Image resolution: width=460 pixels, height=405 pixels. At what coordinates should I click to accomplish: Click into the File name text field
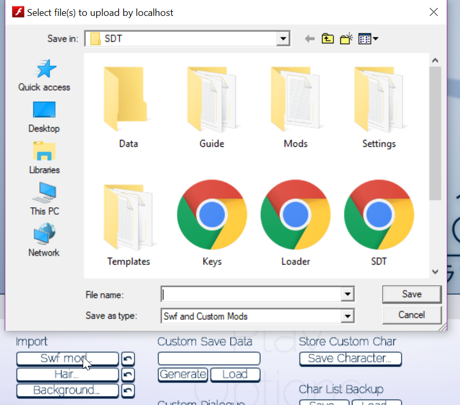[x=252, y=294]
